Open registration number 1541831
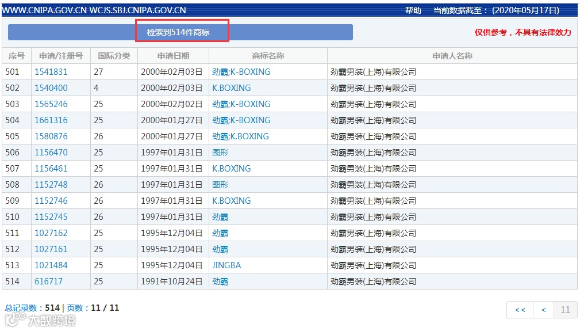 click(51, 72)
